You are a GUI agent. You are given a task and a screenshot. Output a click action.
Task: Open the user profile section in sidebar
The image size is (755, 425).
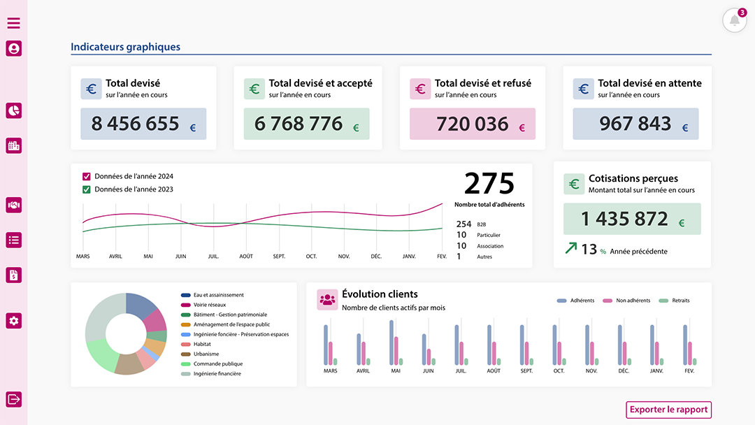13,49
